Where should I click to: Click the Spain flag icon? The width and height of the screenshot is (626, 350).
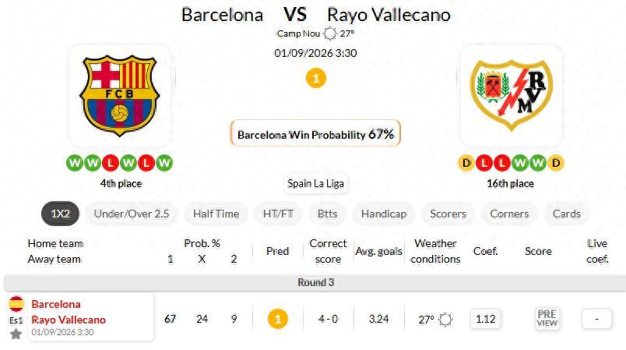pyautogui.click(x=16, y=304)
